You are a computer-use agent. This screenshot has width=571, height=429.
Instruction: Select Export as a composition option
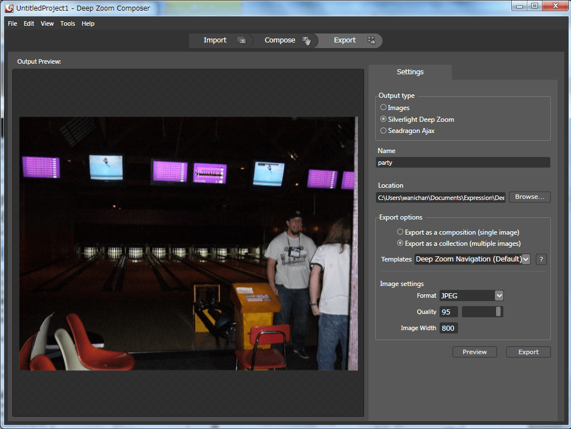[x=400, y=232]
